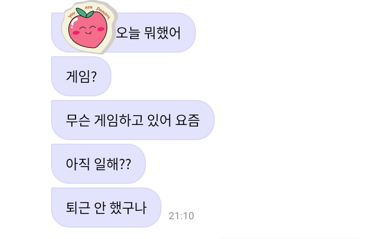Tap the word "있어" in the third message
The image size is (375, 239).
(159, 120)
